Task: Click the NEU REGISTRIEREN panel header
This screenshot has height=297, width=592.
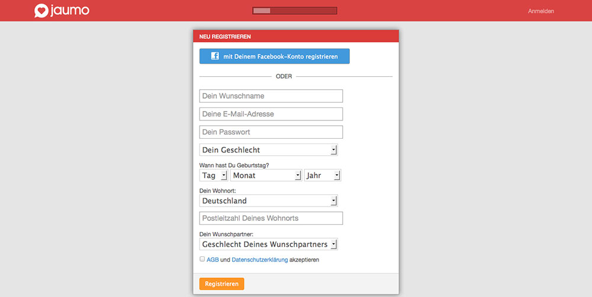Action: pyautogui.click(x=296, y=37)
